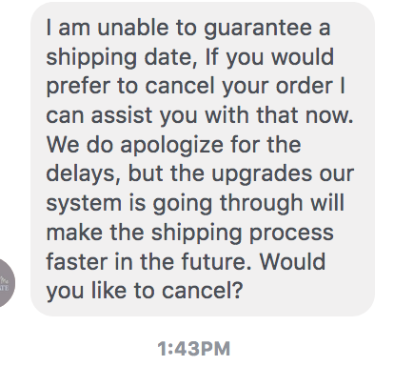The width and height of the screenshot is (394, 366).
Task: Click "prefer to cancel your order" text
Action: coord(189,87)
